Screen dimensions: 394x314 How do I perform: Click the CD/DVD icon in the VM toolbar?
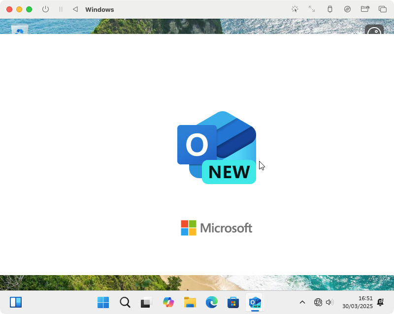pos(347,9)
